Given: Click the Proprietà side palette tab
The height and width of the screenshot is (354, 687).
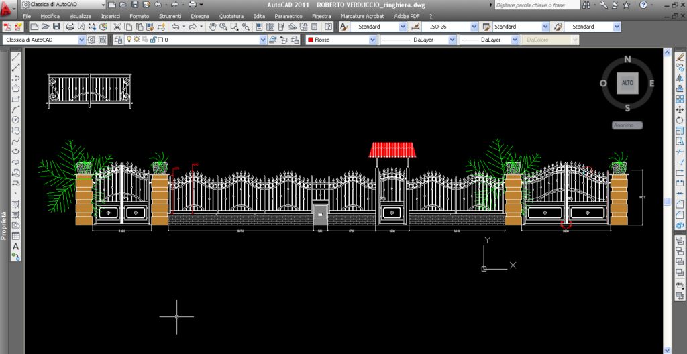Looking at the screenshot, I should point(4,226).
